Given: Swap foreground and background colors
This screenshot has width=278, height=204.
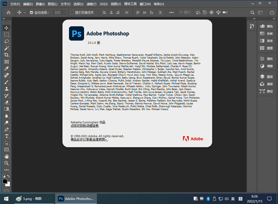Looking at the screenshot, I should pyautogui.click(x=8, y=176).
